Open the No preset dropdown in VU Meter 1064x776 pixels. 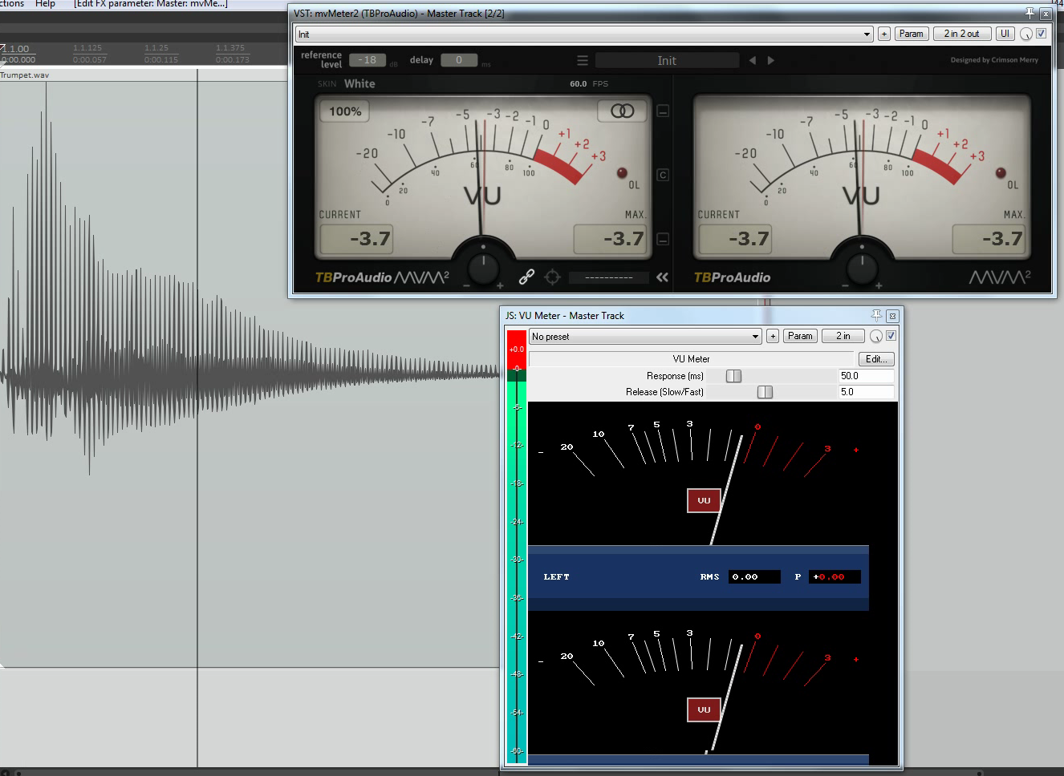[x=645, y=336]
